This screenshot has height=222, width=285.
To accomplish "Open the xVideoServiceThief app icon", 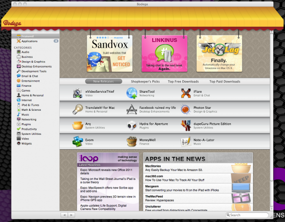I will click(78, 93).
